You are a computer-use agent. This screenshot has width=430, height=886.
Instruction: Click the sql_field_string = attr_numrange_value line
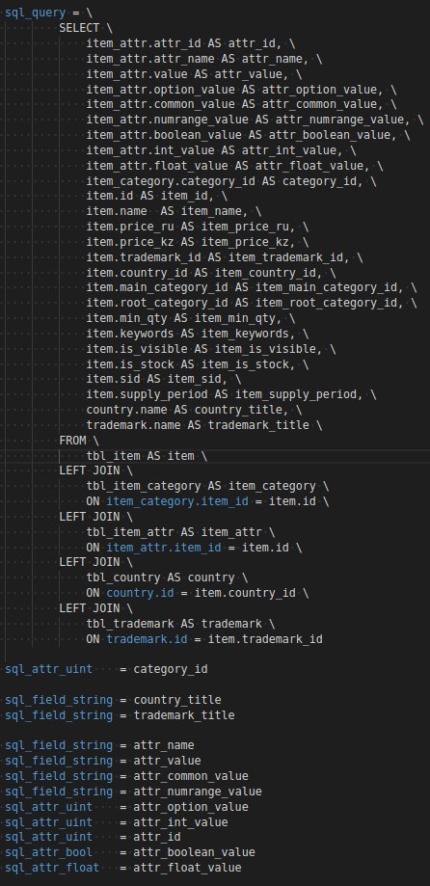pos(133,791)
